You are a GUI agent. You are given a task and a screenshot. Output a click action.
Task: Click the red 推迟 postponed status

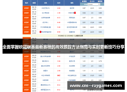pos(59,75)
